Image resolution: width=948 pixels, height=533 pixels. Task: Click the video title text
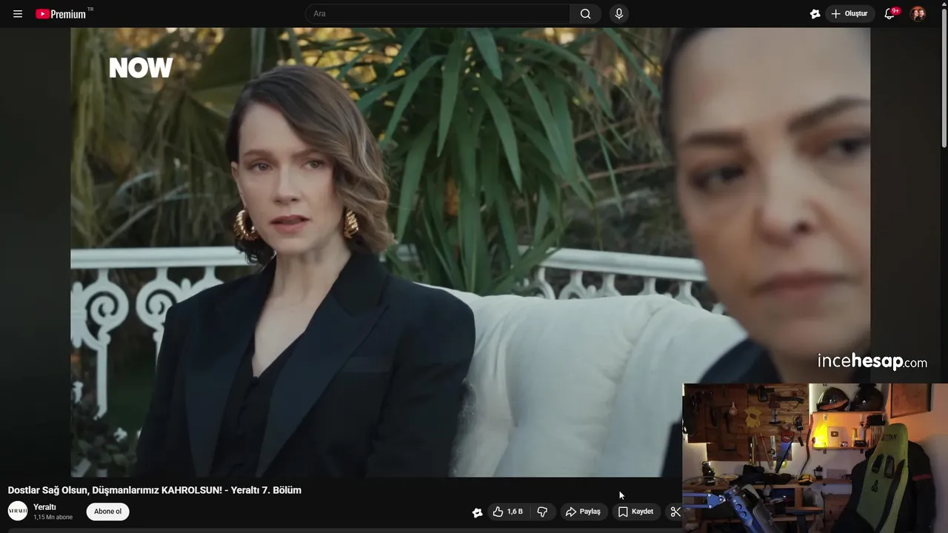155,490
